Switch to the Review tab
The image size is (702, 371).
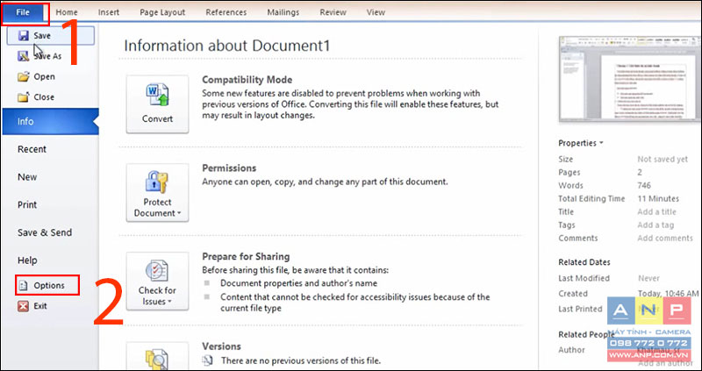pyautogui.click(x=333, y=12)
